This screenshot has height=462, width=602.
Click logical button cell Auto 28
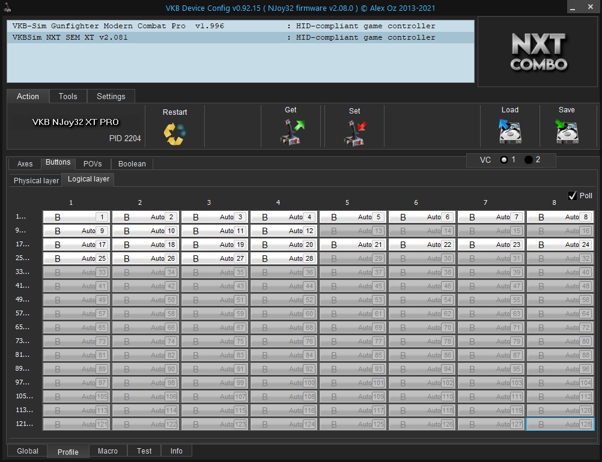(284, 258)
